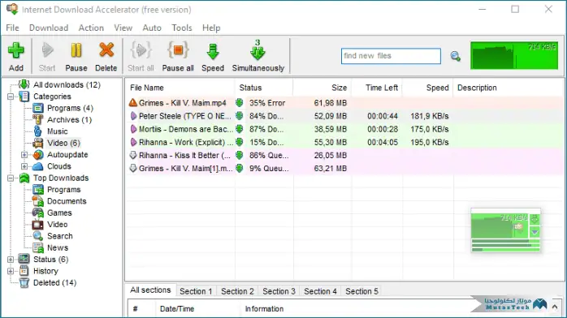Click Pause all toolbar icon
This screenshot has height=318, width=567.
[178, 50]
